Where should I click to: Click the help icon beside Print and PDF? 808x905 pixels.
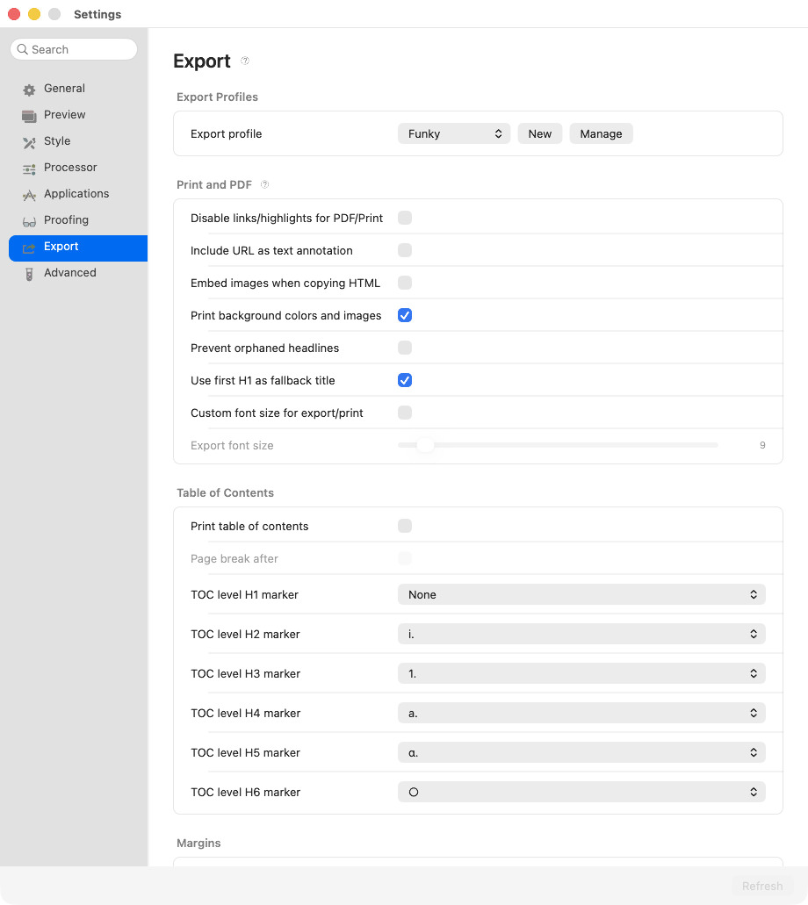click(264, 184)
